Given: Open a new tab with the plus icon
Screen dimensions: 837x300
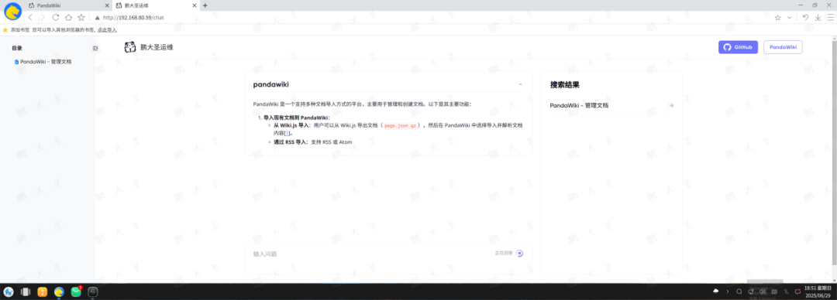Looking at the screenshot, I should click(205, 5).
